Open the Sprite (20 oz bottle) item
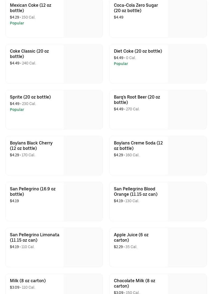 click(x=30, y=97)
